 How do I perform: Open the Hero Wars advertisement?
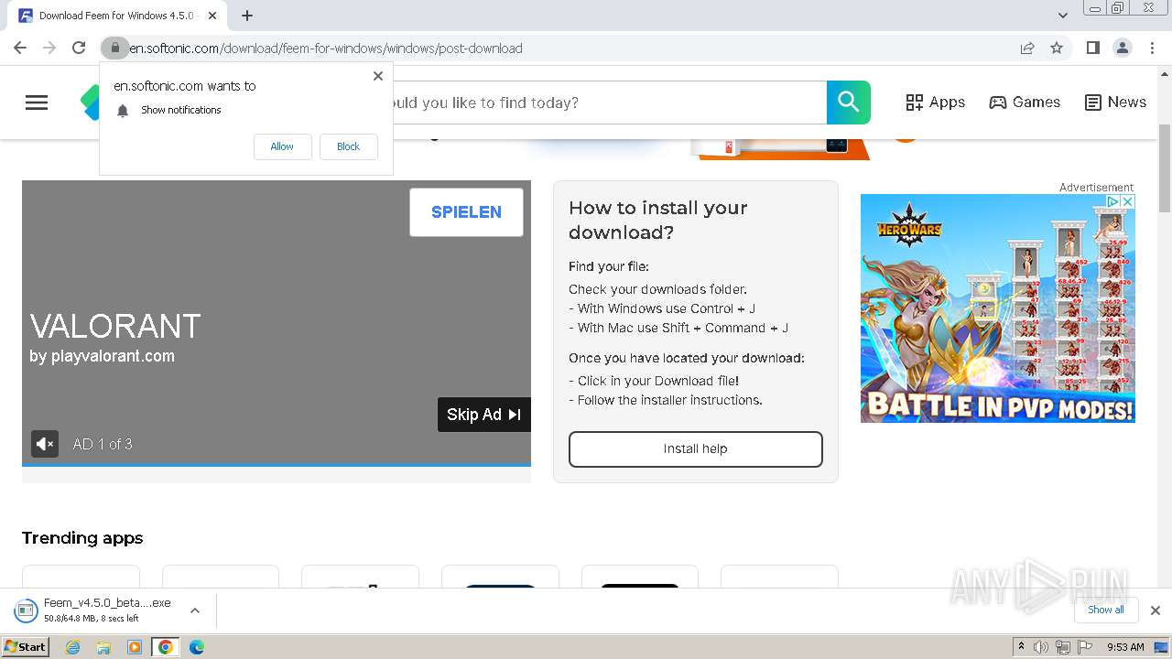tap(998, 308)
